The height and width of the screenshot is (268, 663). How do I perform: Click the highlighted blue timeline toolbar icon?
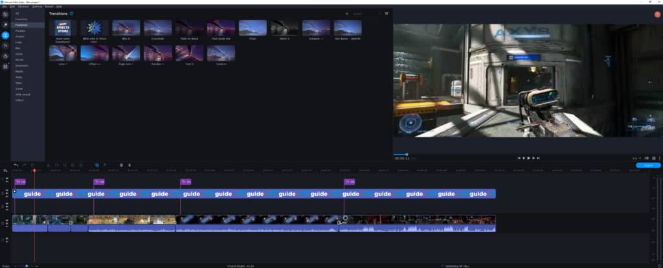coord(97,165)
